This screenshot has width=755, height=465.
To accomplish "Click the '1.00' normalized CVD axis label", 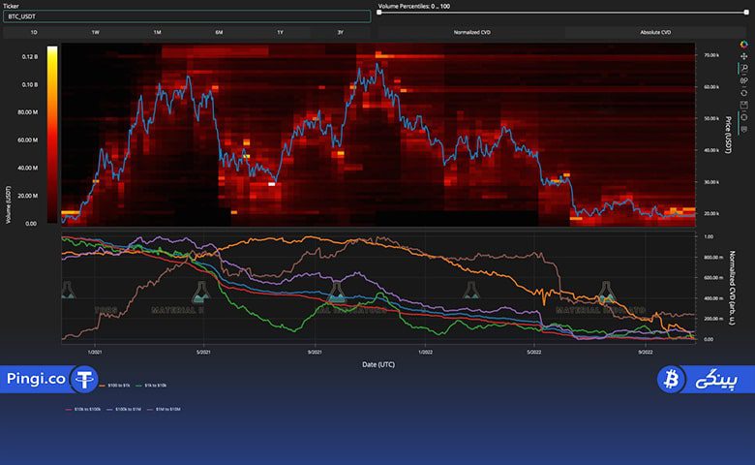I will pos(709,236).
